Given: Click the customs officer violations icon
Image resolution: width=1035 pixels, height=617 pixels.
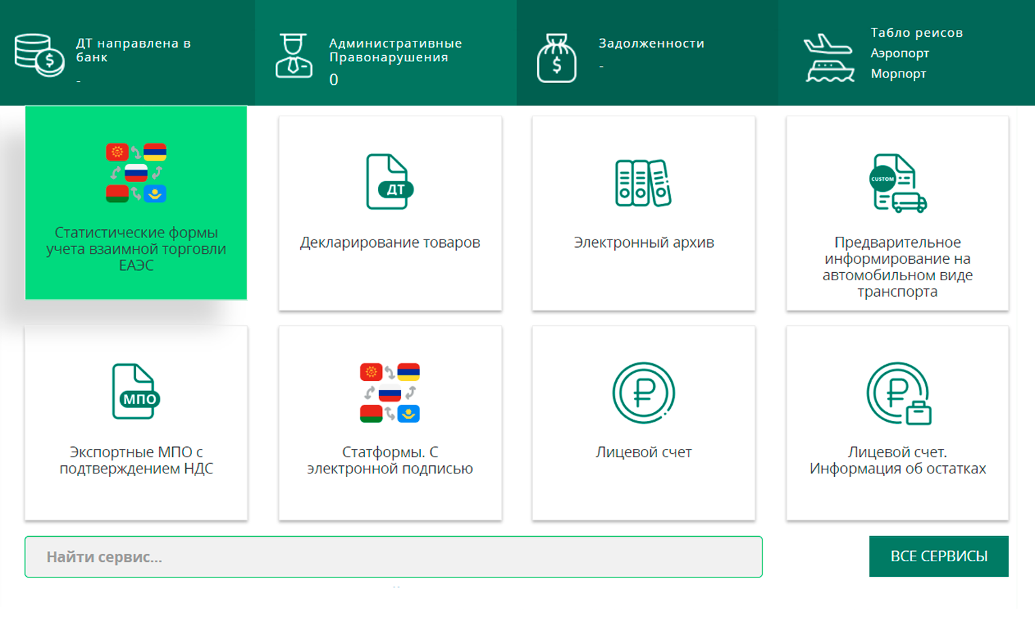Looking at the screenshot, I should 293,56.
